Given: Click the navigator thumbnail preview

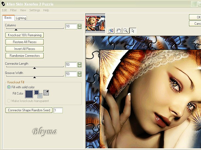Looking at the screenshot, I should (95, 23).
